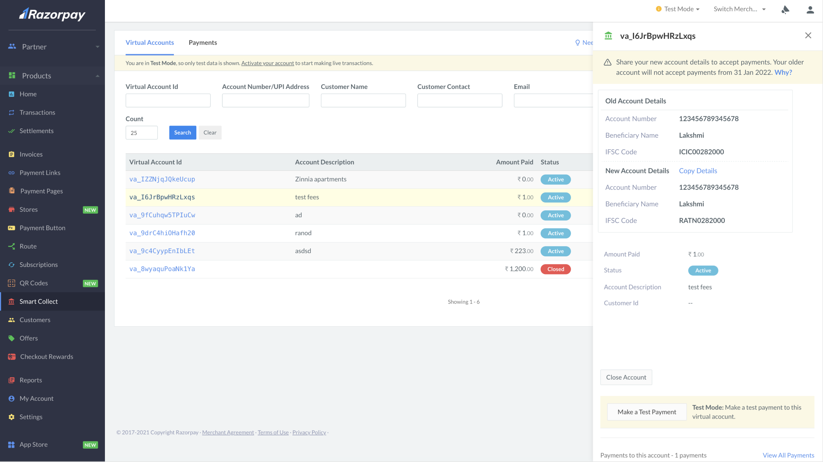Open the Route product page
The width and height of the screenshot is (823, 462).
click(28, 246)
